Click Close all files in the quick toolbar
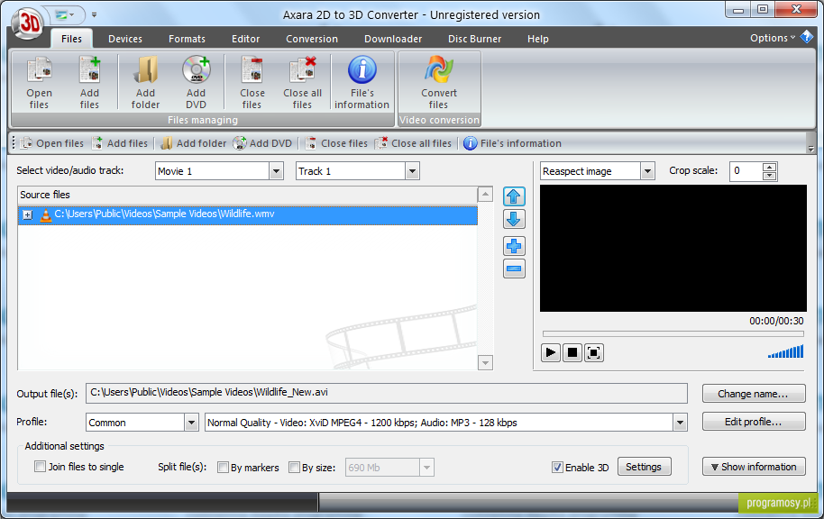 point(413,143)
